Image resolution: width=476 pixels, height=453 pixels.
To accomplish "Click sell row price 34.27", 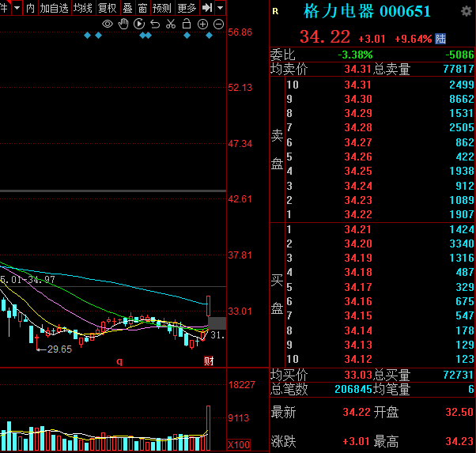I will pyautogui.click(x=358, y=142).
